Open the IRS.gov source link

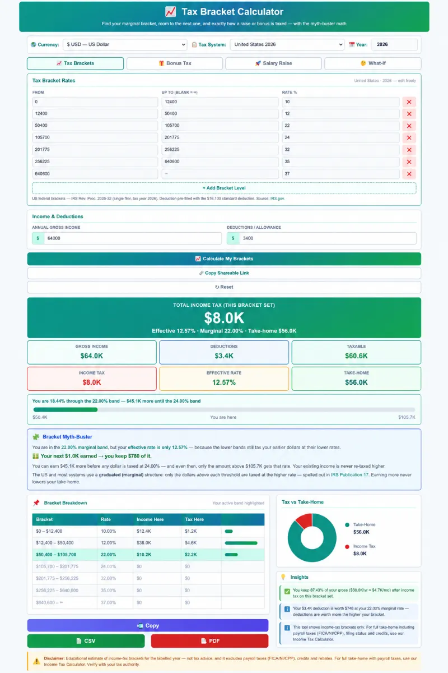click(277, 199)
